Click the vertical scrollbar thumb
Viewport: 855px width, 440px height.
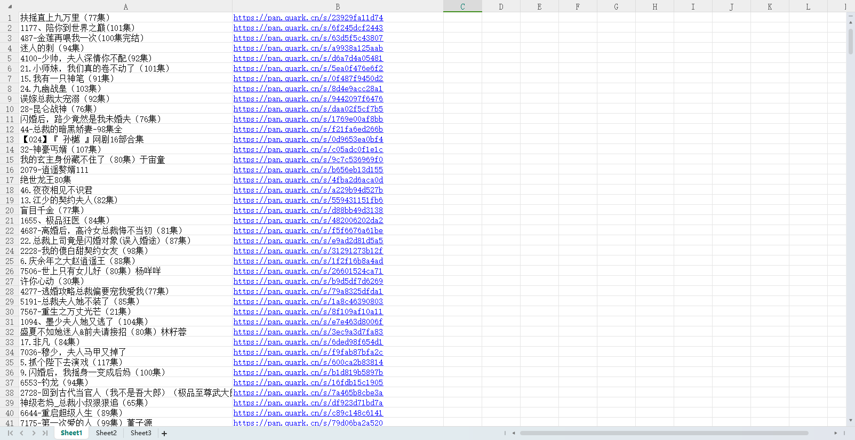(x=850, y=42)
